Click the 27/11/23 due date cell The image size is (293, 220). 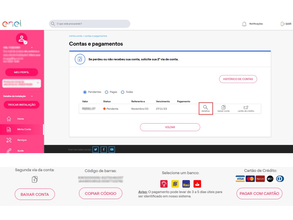point(161,109)
